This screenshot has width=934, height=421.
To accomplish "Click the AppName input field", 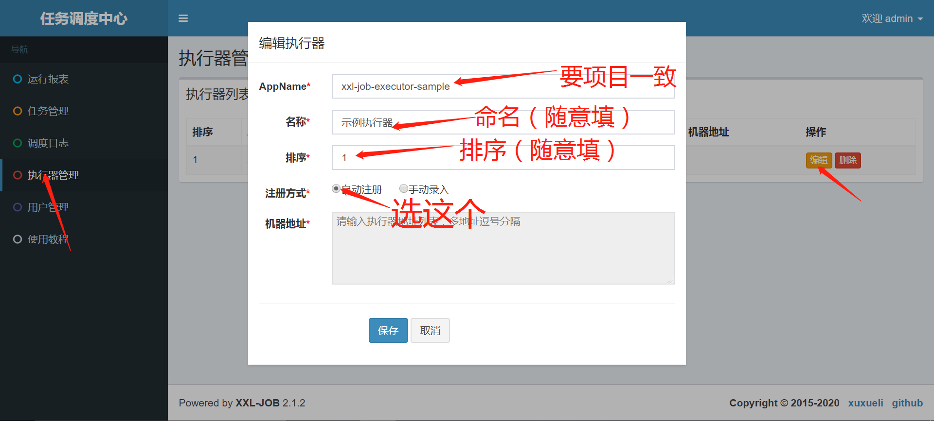I will point(503,86).
